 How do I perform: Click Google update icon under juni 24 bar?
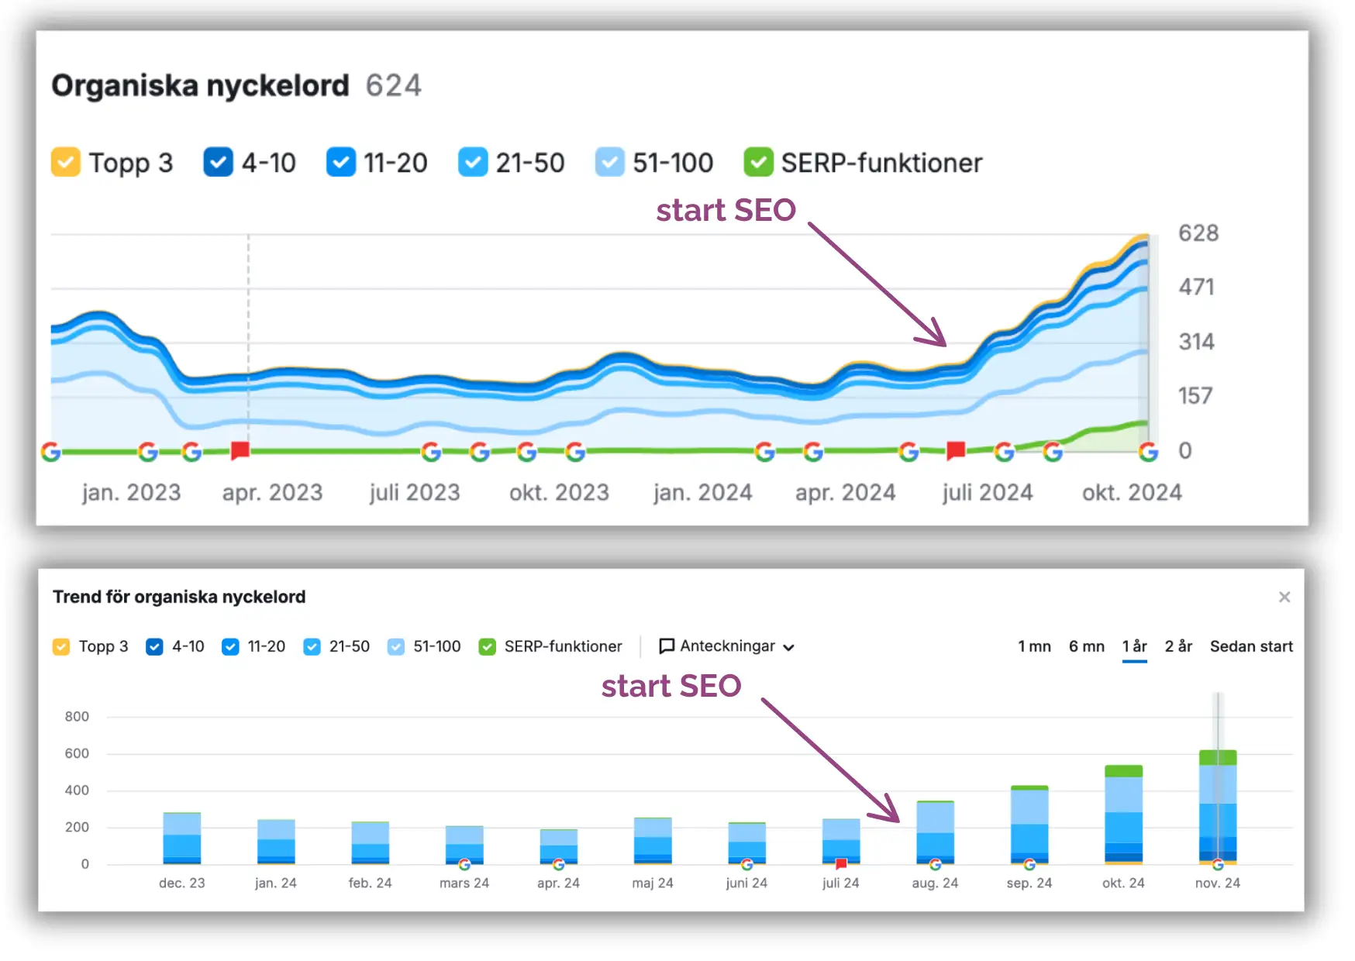[746, 864]
